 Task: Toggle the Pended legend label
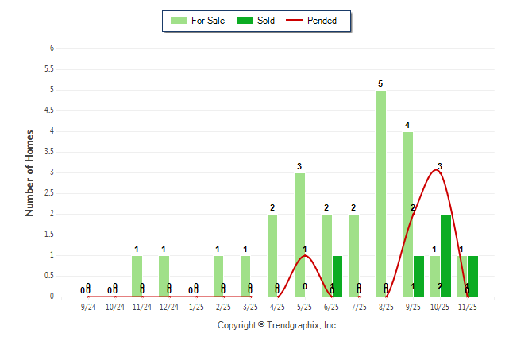point(322,21)
